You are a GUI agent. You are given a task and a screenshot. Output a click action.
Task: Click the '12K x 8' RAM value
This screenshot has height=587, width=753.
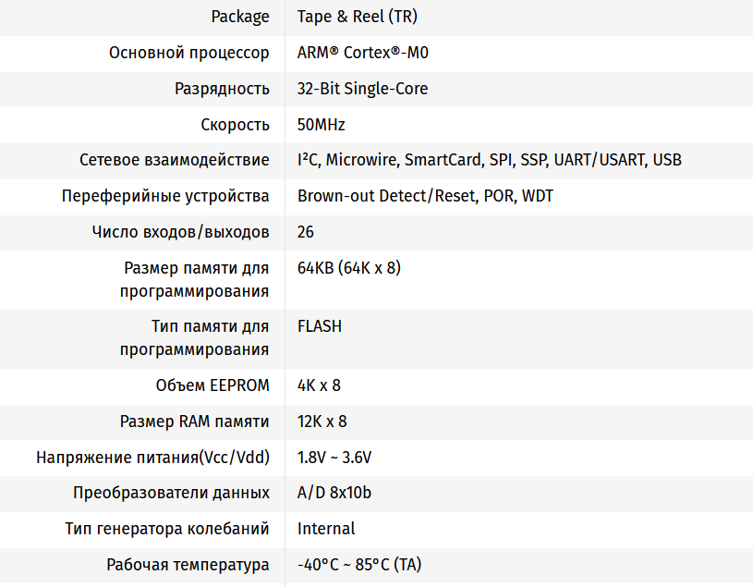click(x=322, y=422)
